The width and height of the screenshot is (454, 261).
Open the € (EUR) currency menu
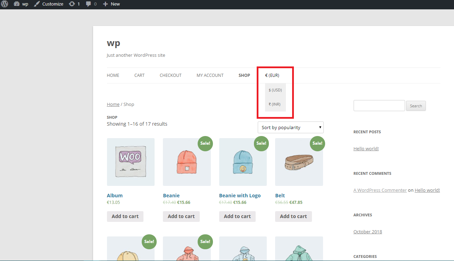272,75
